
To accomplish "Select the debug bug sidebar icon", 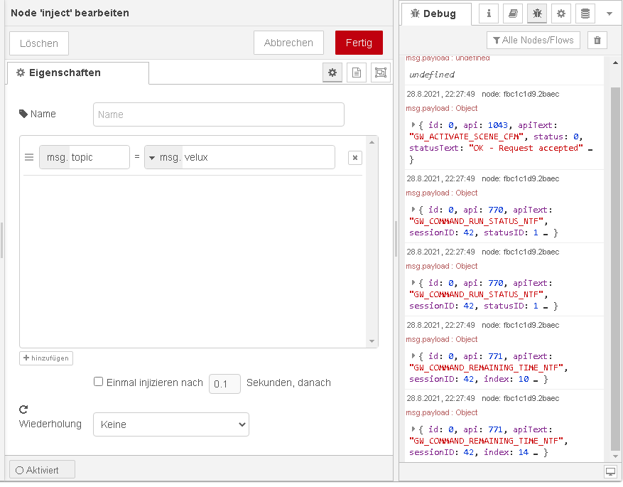I will click(x=536, y=14).
